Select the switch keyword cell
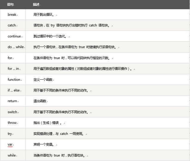 pos(13,112)
